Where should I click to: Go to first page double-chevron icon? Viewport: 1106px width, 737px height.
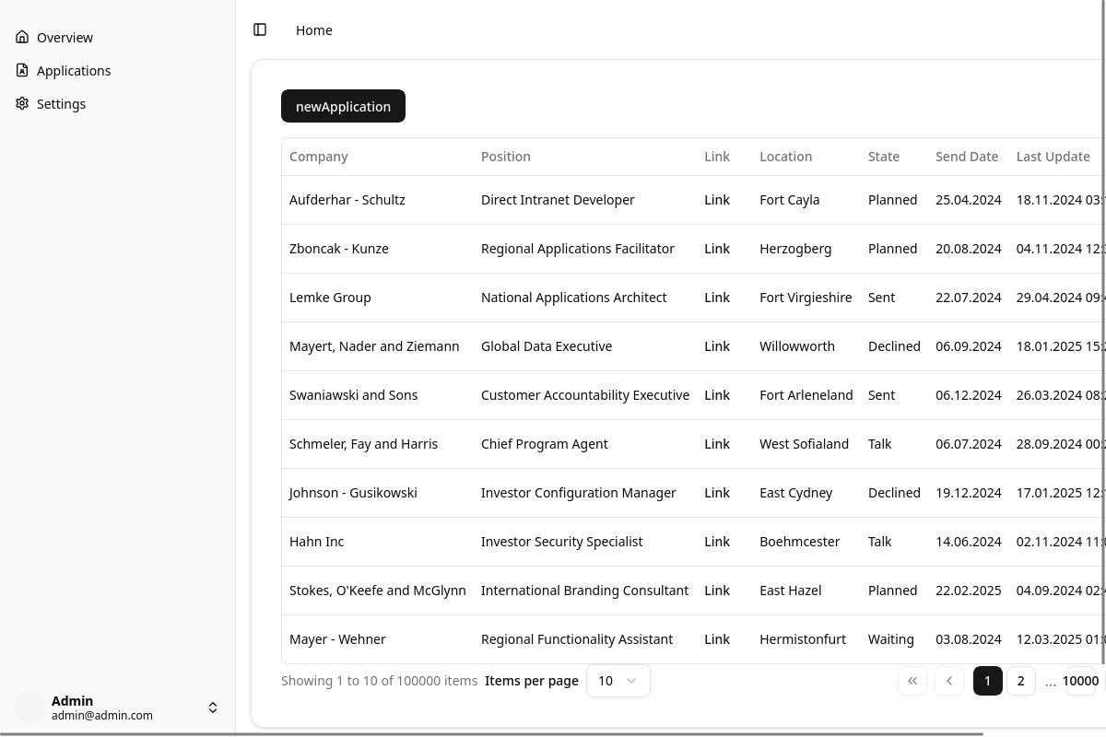pyautogui.click(x=912, y=681)
